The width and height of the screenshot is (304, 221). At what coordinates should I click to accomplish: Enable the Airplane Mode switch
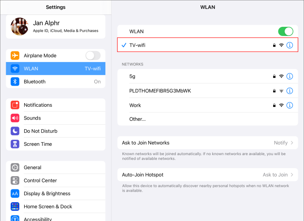[93, 55]
